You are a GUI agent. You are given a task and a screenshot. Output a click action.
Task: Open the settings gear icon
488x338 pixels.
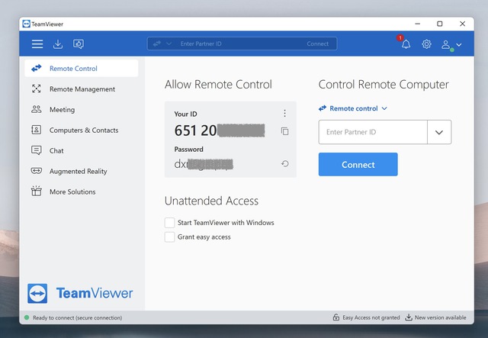[426, 44]
